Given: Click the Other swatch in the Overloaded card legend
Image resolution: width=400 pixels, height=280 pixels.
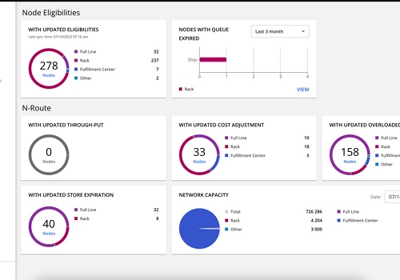Looking at the screenshot, I should click(x=377, y=164).
